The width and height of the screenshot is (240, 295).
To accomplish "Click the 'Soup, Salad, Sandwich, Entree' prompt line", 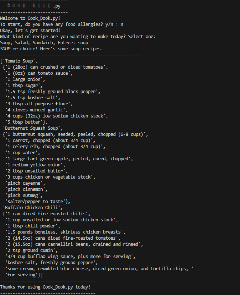I will tap(44, 42).
